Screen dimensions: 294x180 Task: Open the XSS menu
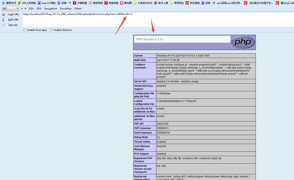click(x=39, y=8)
